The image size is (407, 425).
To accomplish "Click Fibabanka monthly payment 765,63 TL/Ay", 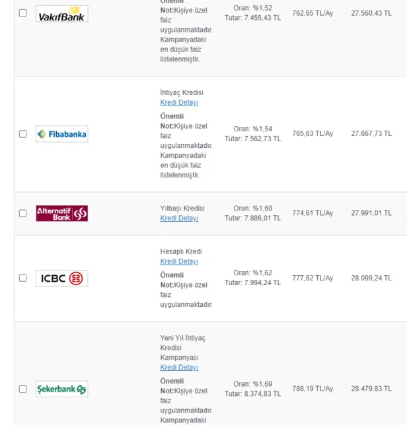I will (313, 133).
